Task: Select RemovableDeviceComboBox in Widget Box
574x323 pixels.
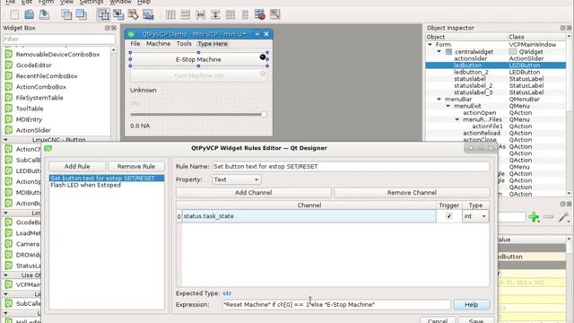Action: pyautogui.click(x=57, y=54)
